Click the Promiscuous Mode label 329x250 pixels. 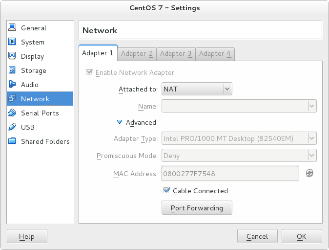127,156
